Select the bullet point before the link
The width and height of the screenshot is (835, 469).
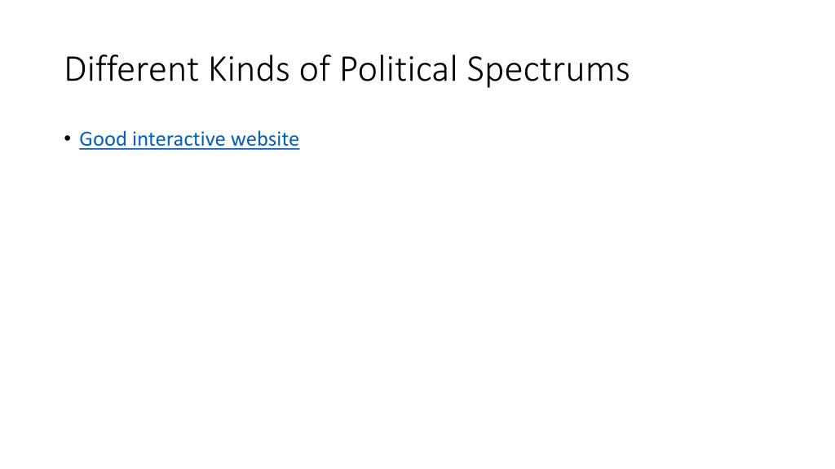click(x=68, y=138)
